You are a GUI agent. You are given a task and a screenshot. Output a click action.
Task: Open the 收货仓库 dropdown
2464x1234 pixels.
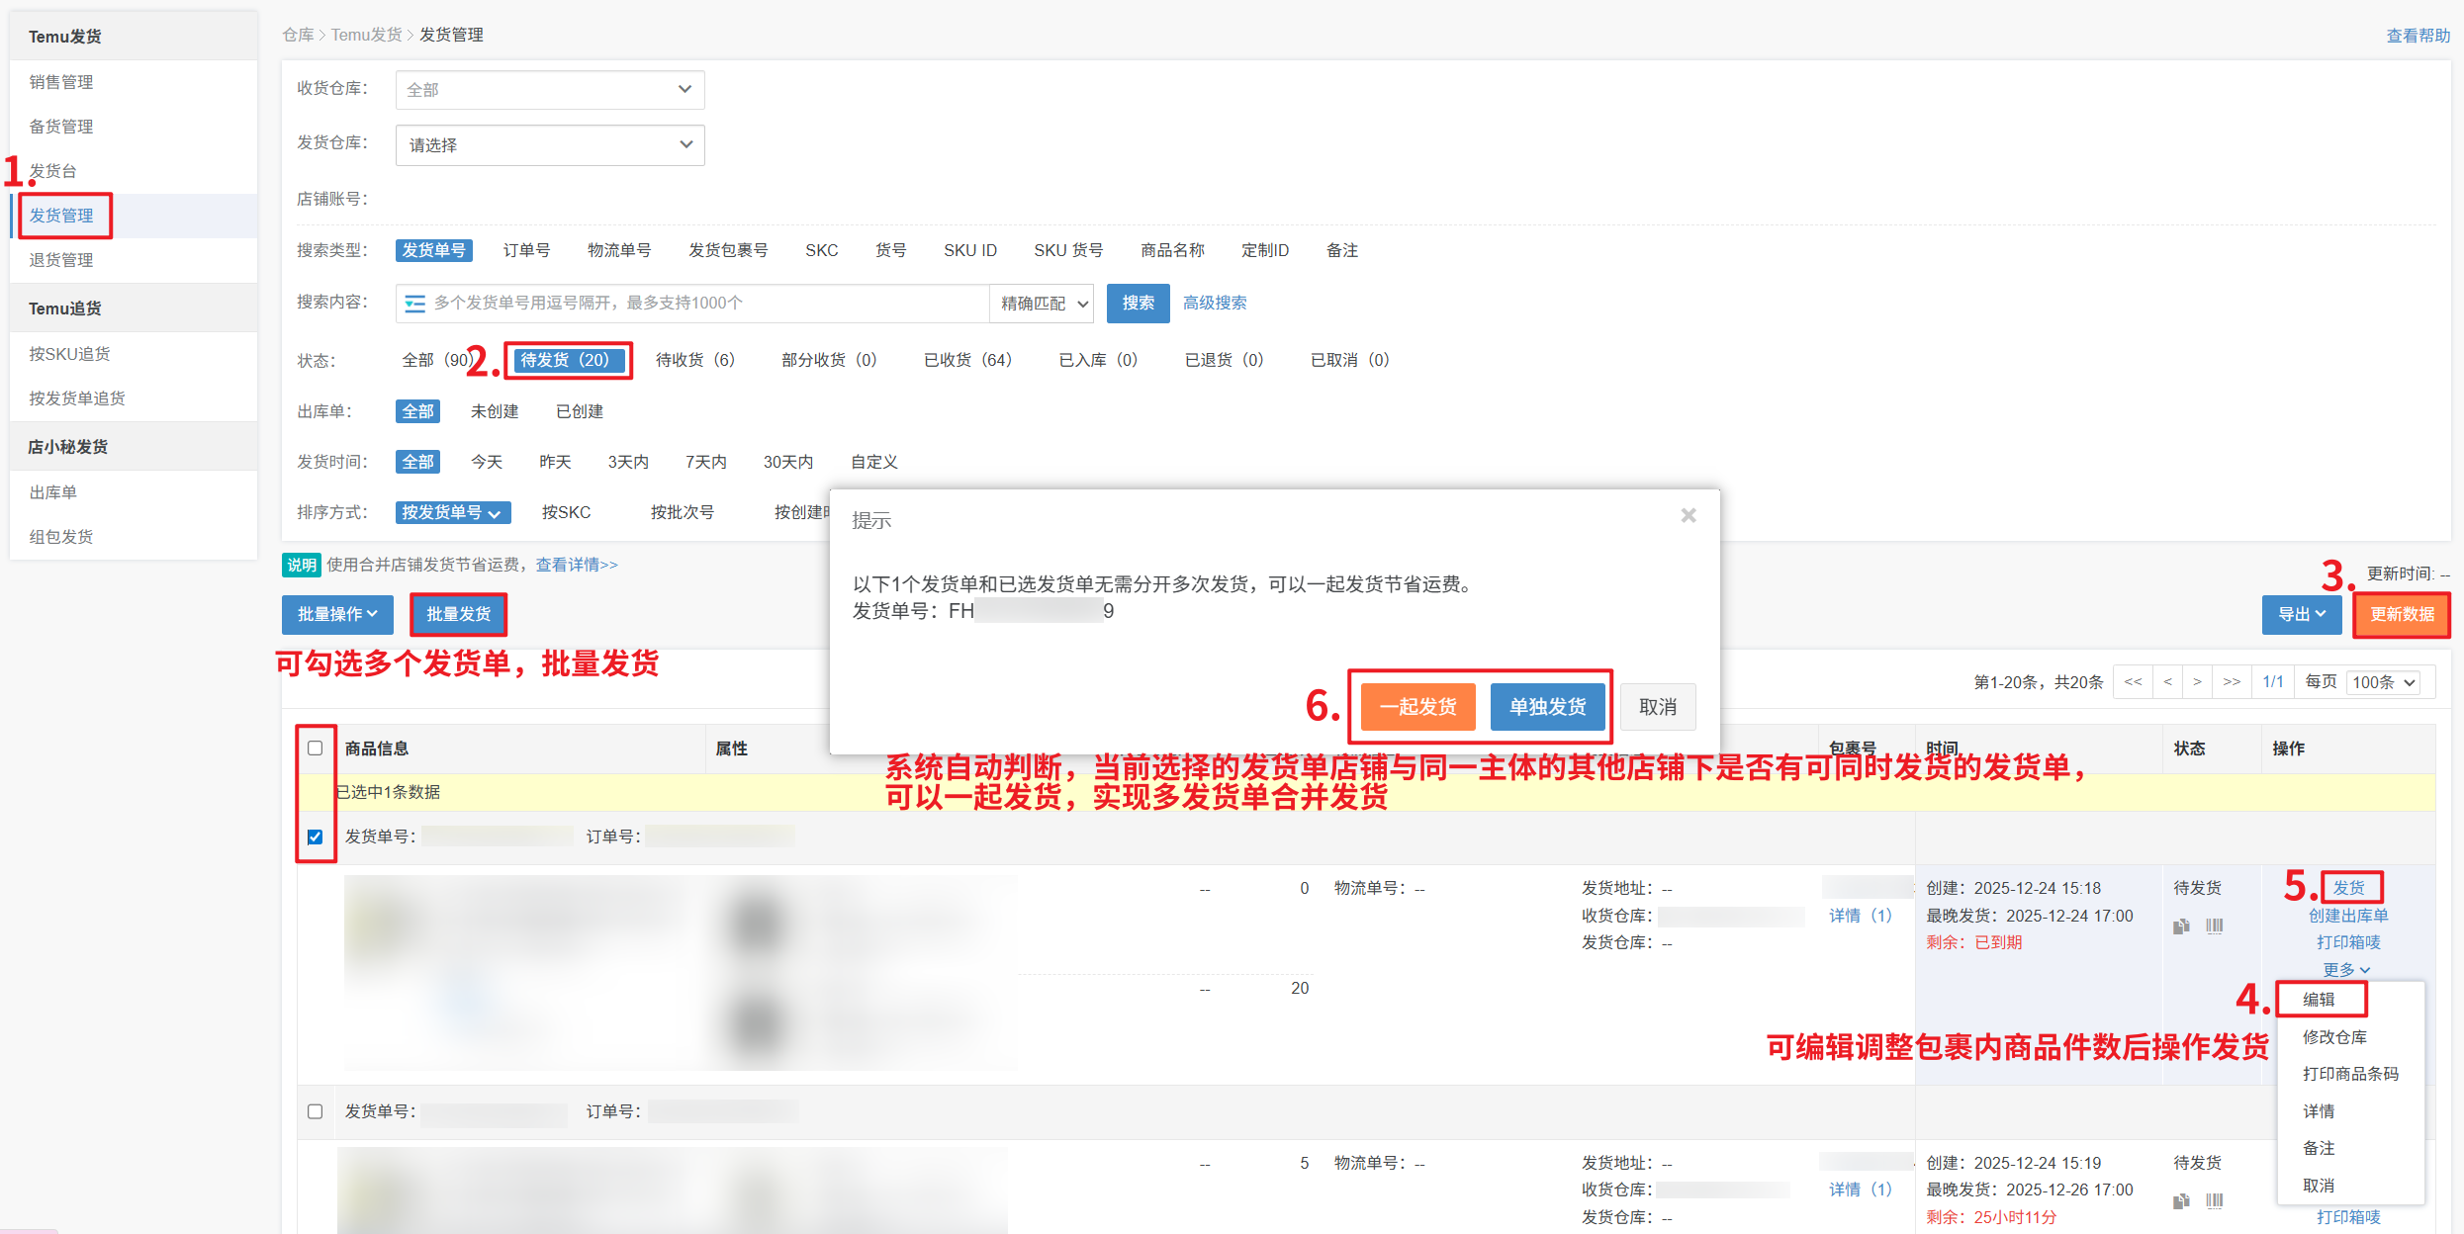tap(549, 90)
